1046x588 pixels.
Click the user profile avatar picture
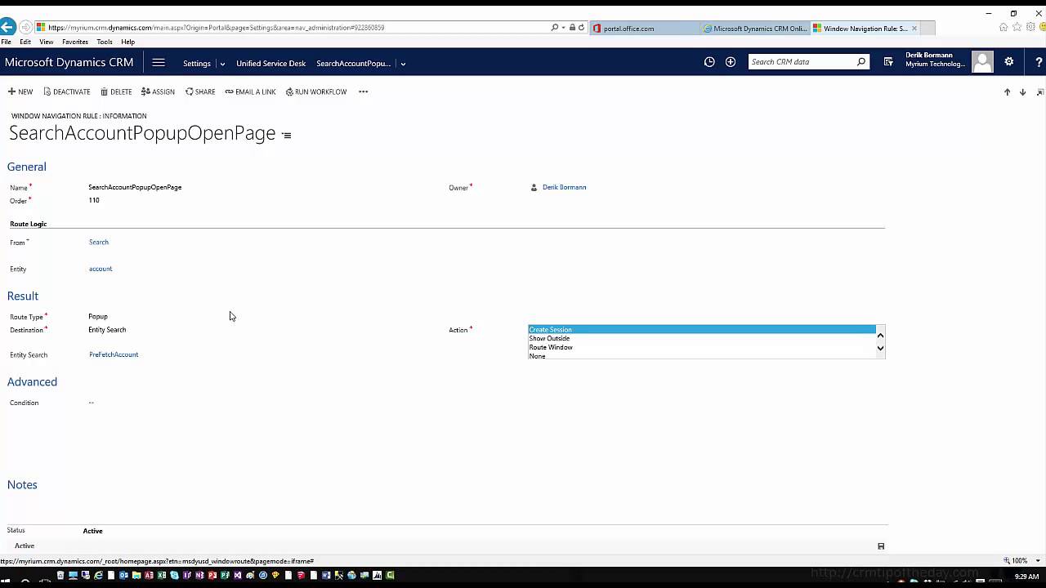pyautogui.click(x=982, y=62)
